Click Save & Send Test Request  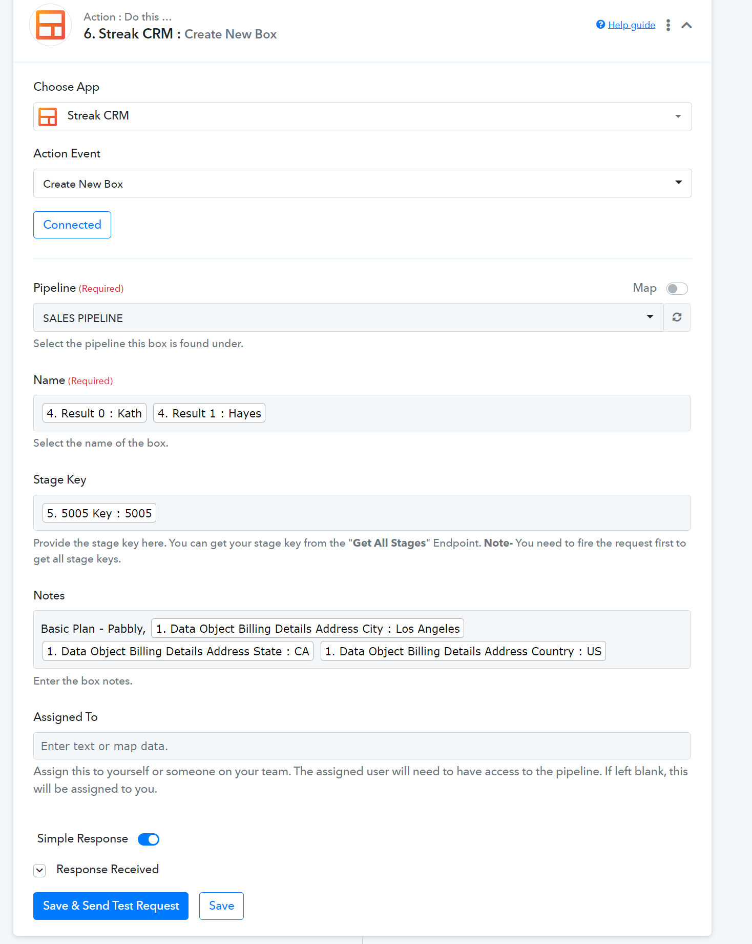tap(111, 906)
